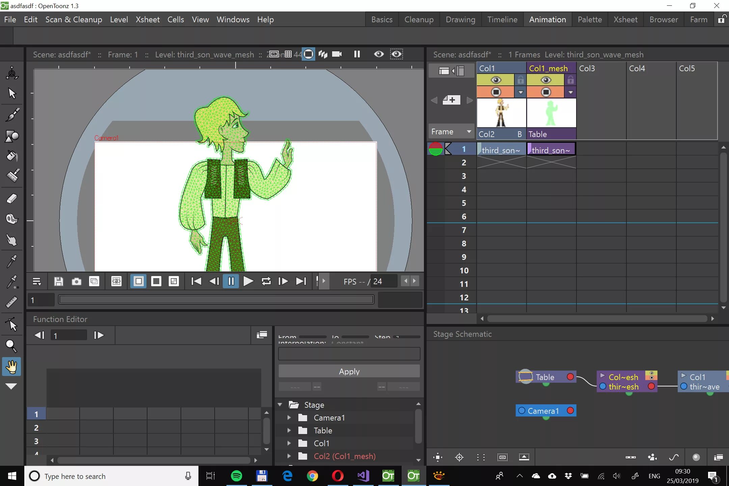
Task: Expand the Camera1 tree item
Action: tap(289, 417)
